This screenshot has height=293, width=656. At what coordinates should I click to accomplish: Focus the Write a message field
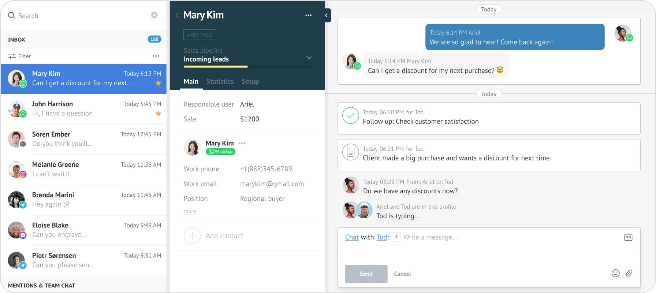point(430,237)
